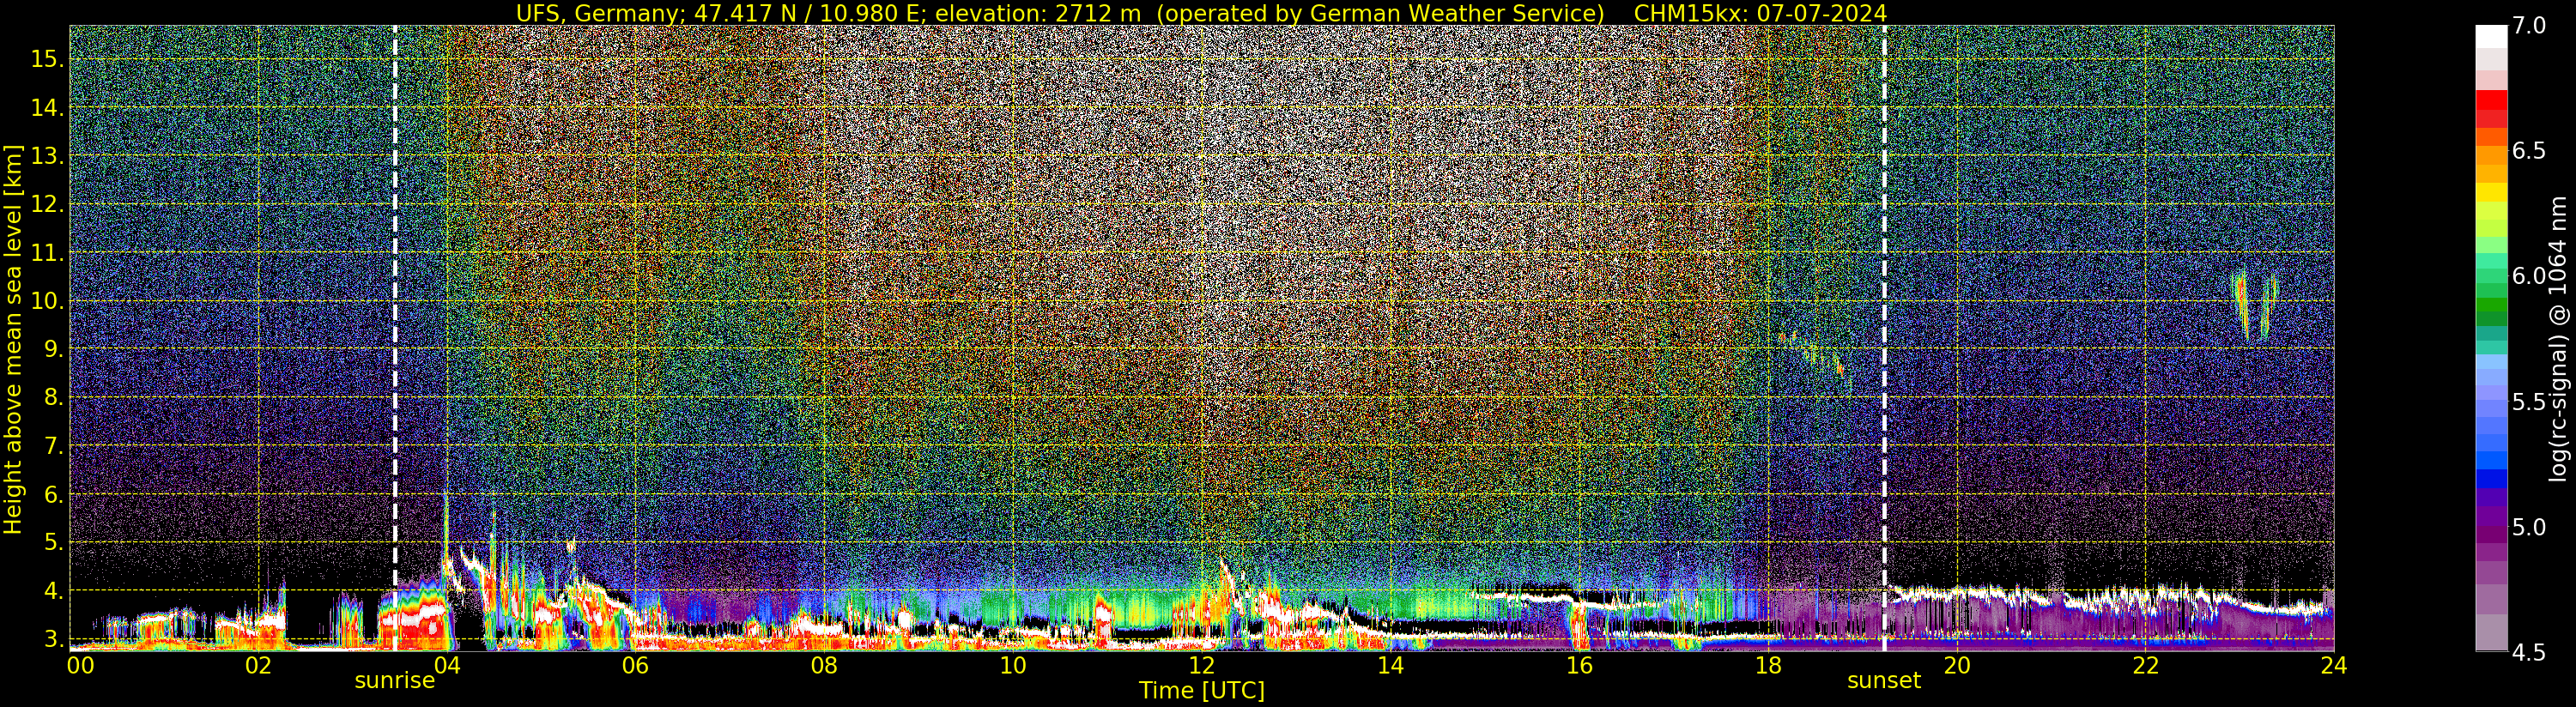Click the small cloud fragments near 18.5 UTC at 9 km
2576x707 pixels.
(x=1812, y=353)
